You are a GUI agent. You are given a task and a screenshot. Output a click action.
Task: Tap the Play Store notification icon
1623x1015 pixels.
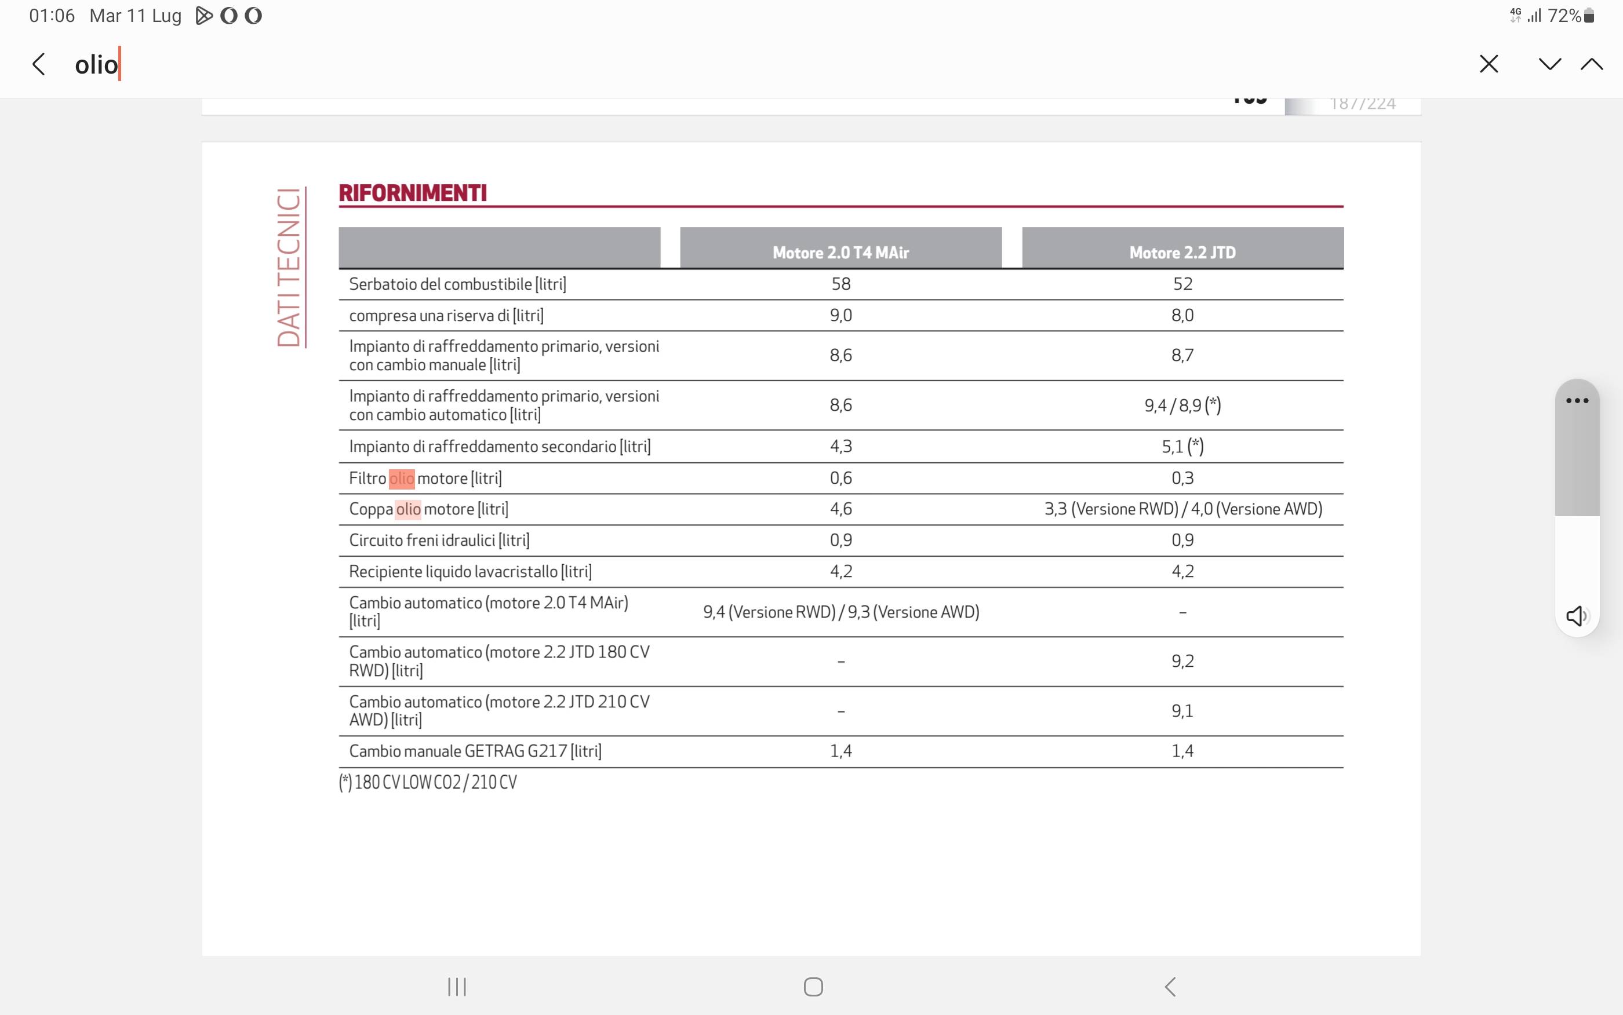(x=203, y=16)
